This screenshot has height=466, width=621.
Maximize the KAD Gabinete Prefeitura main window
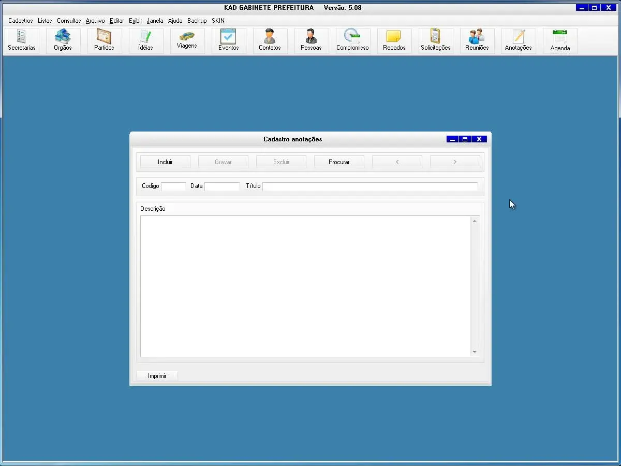pos(595,8)
